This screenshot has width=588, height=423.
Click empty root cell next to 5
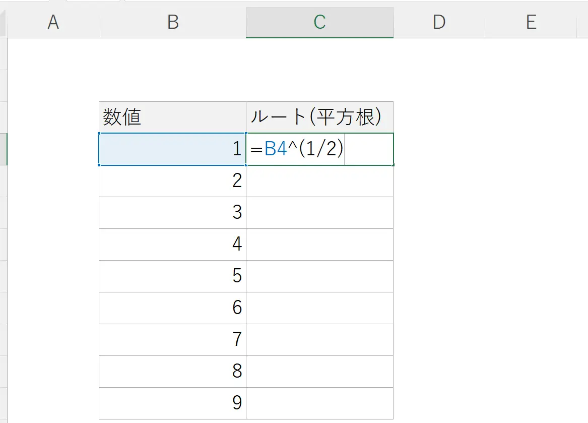pos(319,276)
